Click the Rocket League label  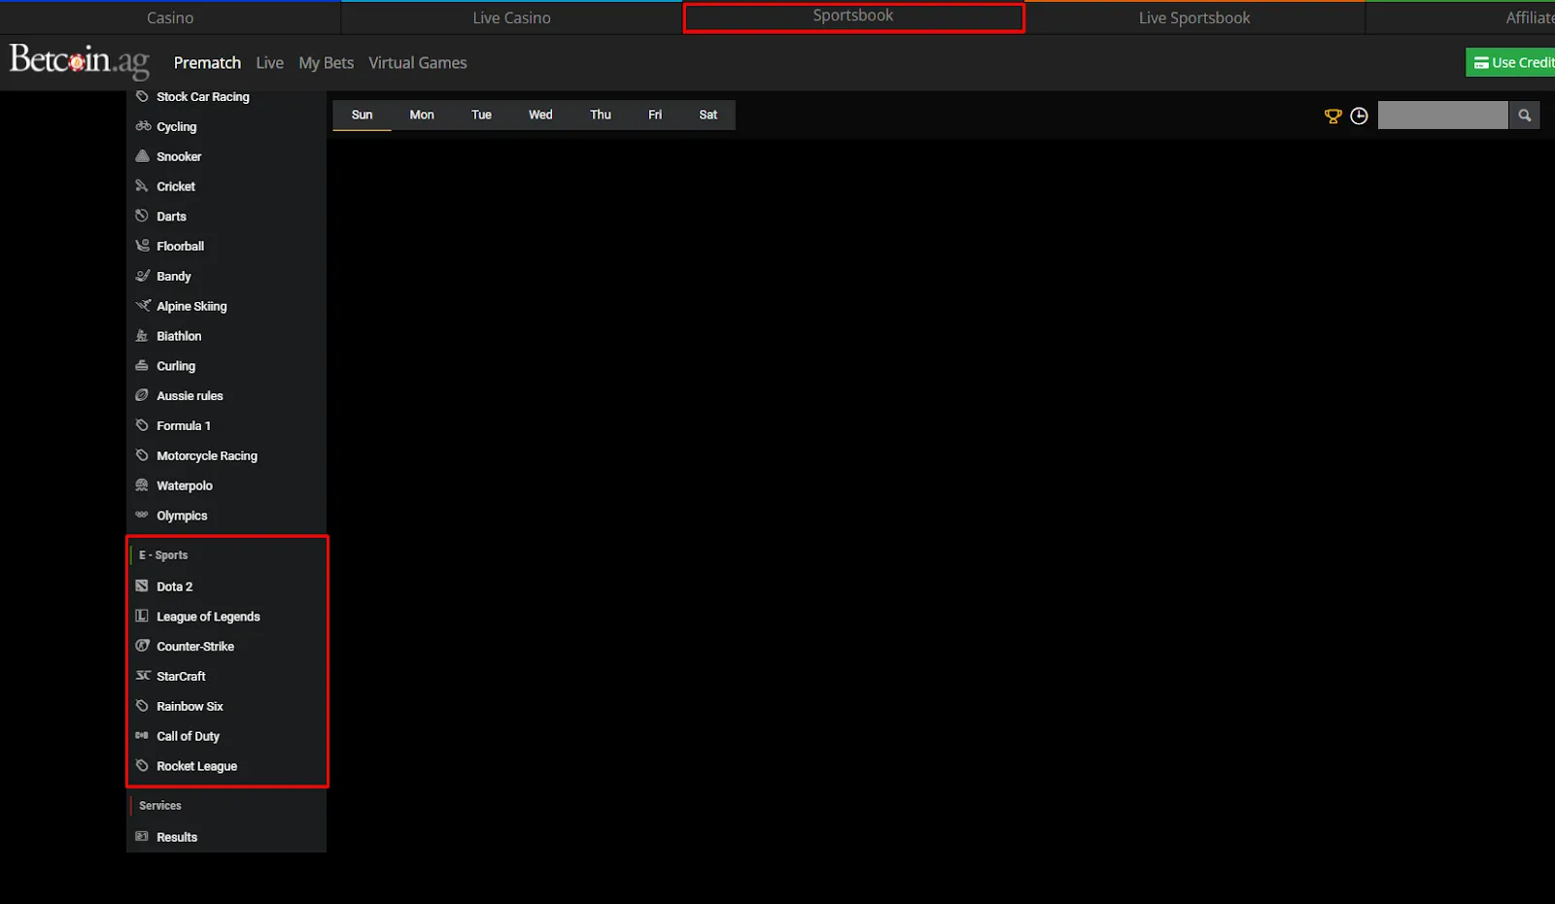(197, 766)
